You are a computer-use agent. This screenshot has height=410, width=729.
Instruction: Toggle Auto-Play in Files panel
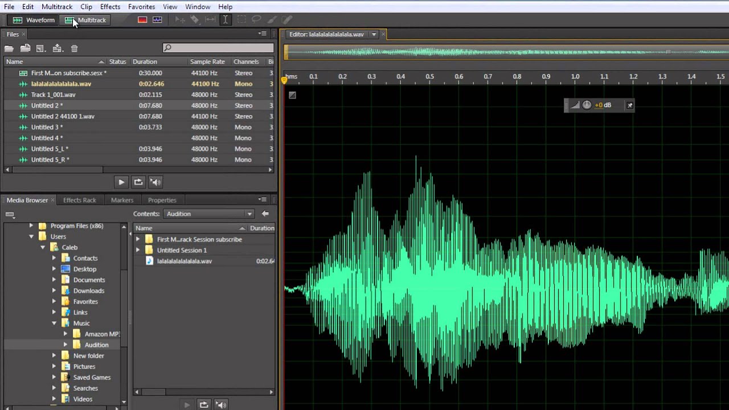click(155, 182)
